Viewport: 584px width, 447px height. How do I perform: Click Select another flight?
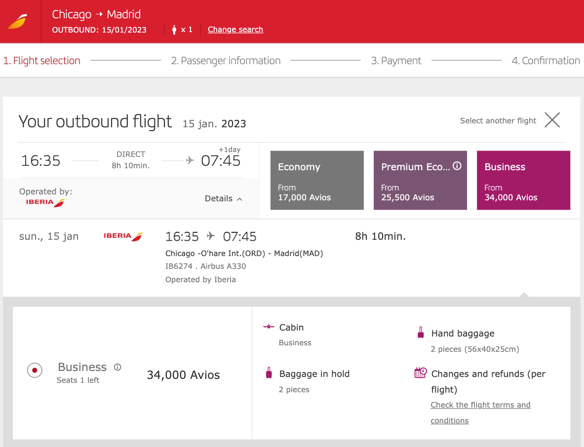coord(498,120)
